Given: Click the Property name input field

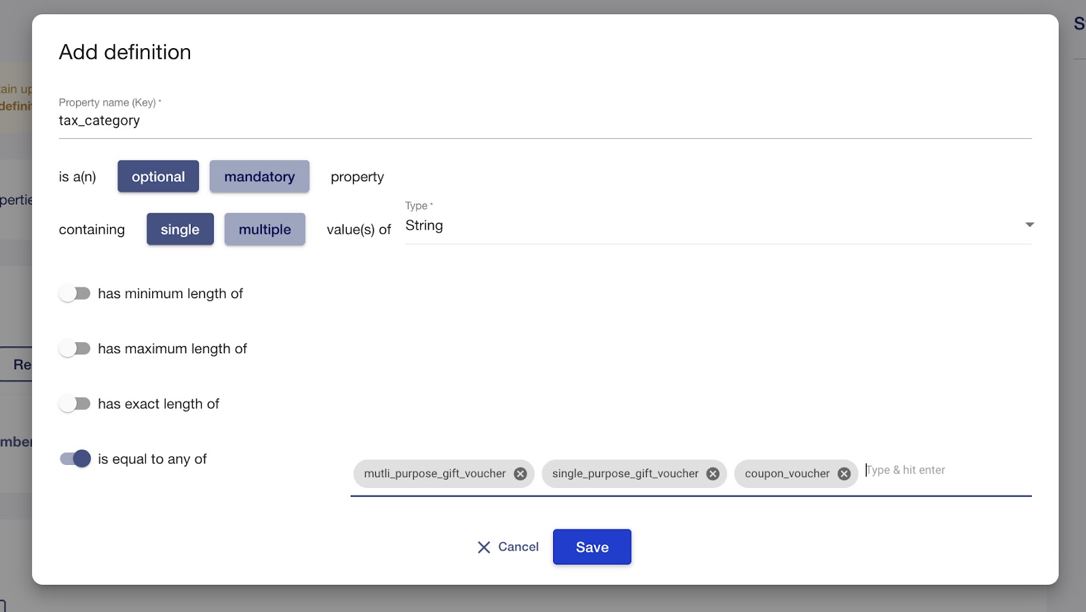Looking at the screenshot, I should pos(543,121).
